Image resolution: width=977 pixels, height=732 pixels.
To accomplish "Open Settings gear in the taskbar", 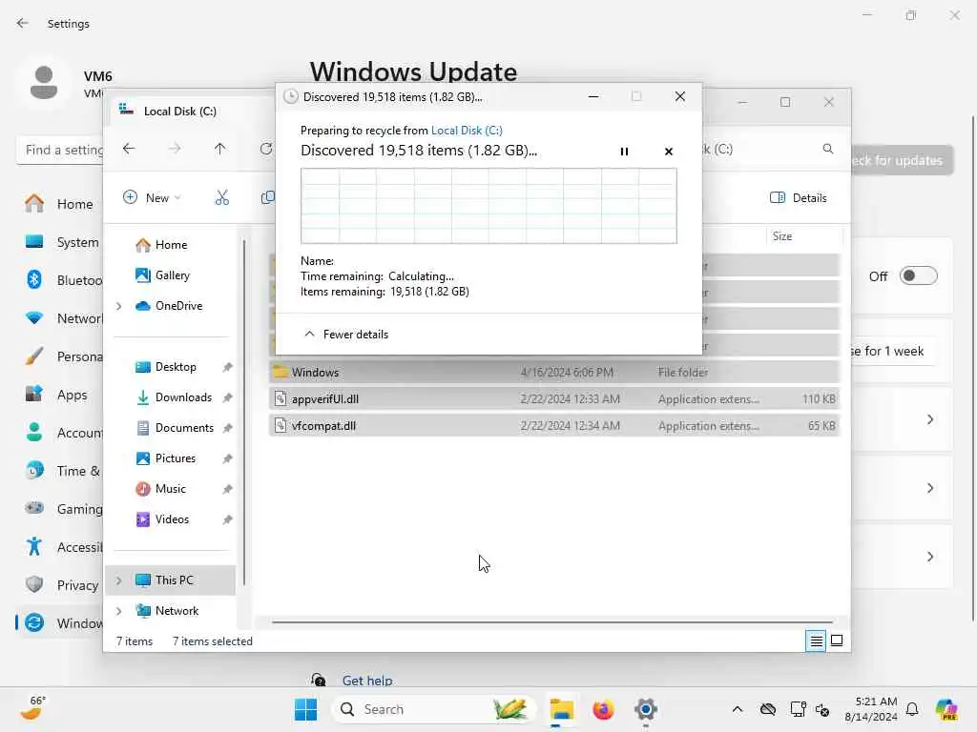I will click(x=646, y=709).
